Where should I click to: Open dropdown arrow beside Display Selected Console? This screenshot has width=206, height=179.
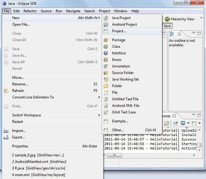click(x=188, y=123)
